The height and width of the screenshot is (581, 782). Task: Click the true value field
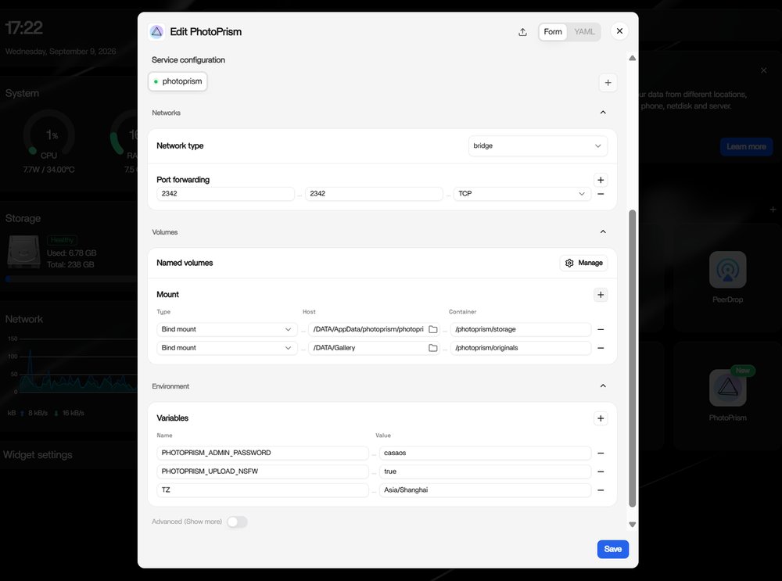click(486, 472)
